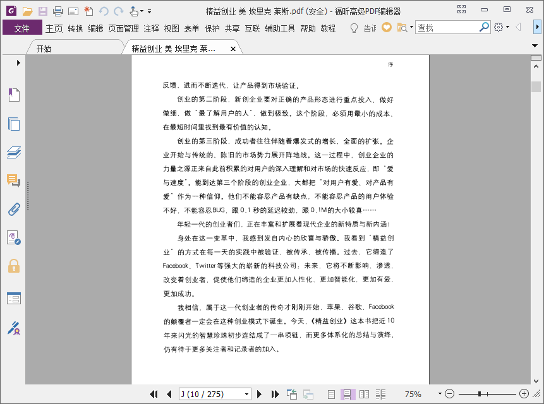
Task: Toggle full screen mode icon in title bar
Action: [461, 9]
